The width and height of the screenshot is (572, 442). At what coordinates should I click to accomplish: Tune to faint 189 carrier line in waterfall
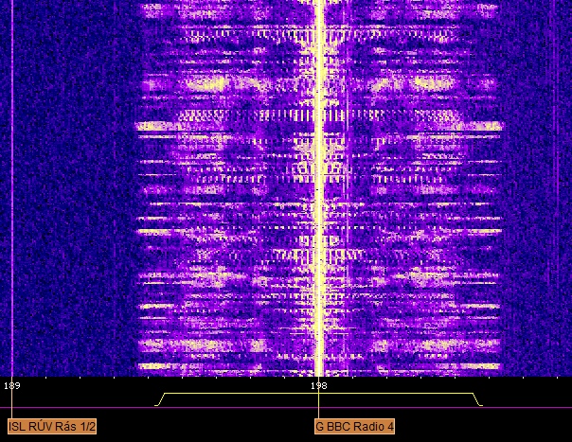click(x=11, y=189)
